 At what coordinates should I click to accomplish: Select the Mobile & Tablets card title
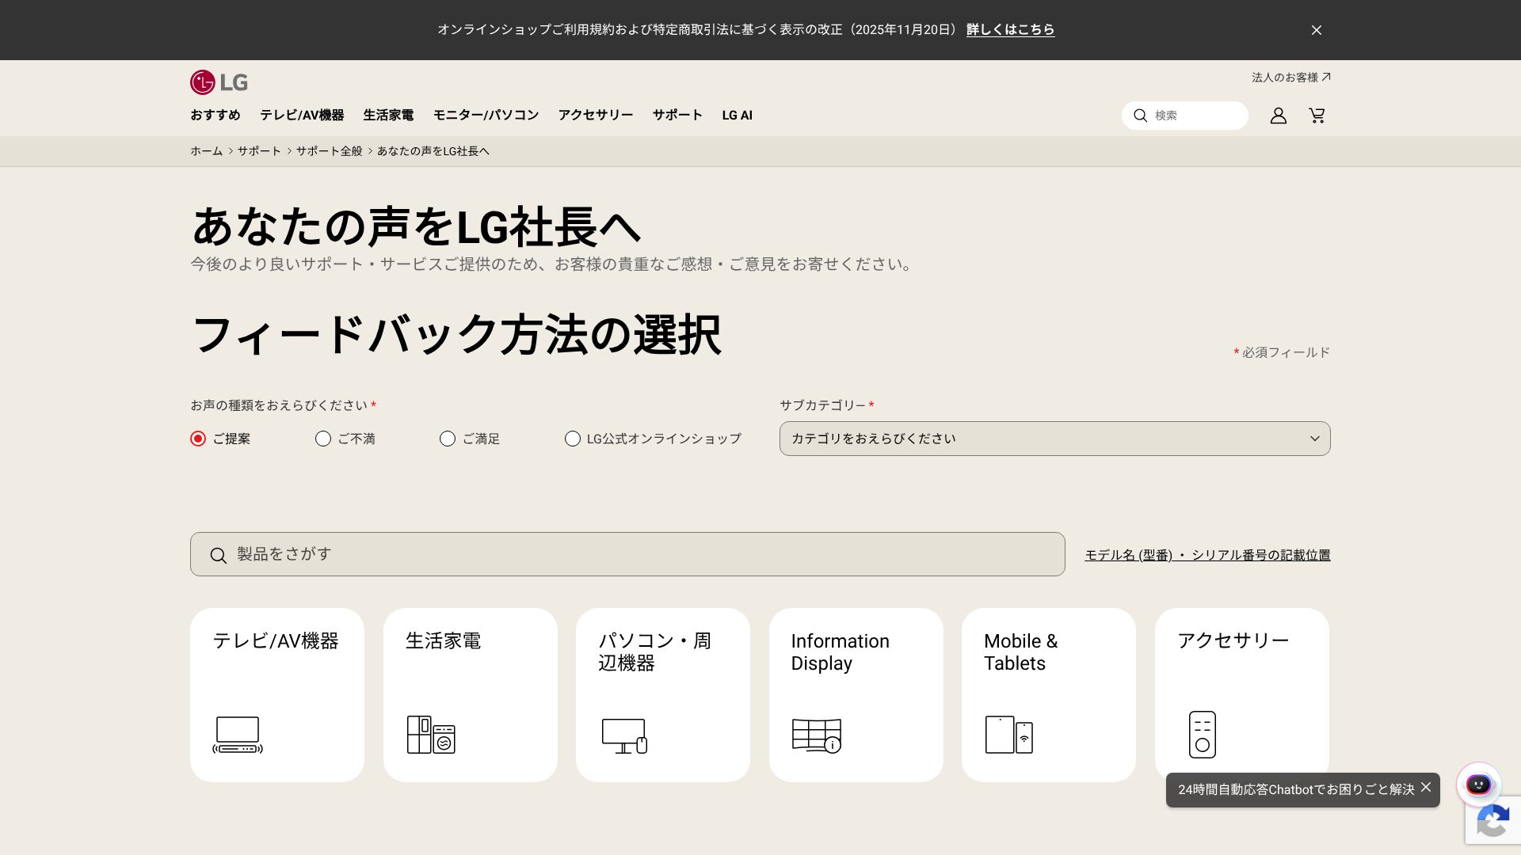pos(1021,652)
